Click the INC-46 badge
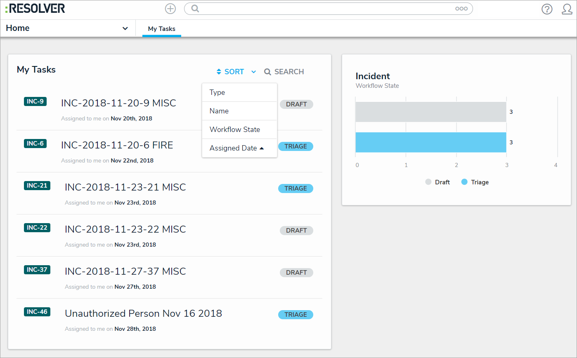Screen dimensions: 577x358 coord(37,312)
